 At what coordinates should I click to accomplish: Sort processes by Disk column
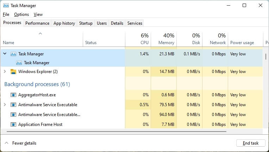tap(189, 39)
